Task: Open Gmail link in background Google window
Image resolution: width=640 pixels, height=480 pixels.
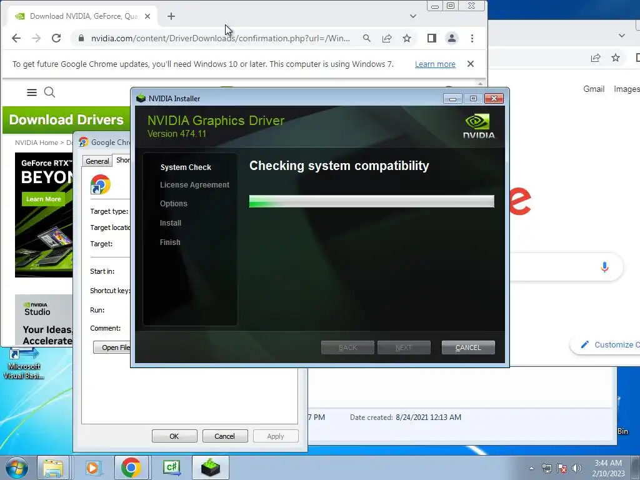Action: tap(594, 89)
